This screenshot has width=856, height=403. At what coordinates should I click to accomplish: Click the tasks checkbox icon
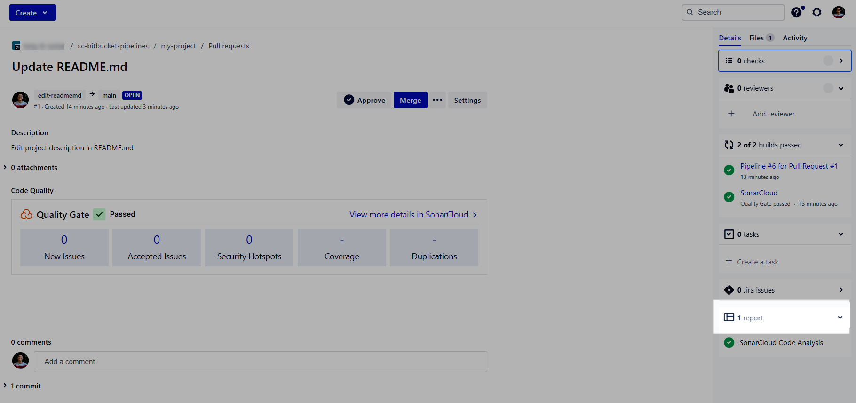pos(729,234)
